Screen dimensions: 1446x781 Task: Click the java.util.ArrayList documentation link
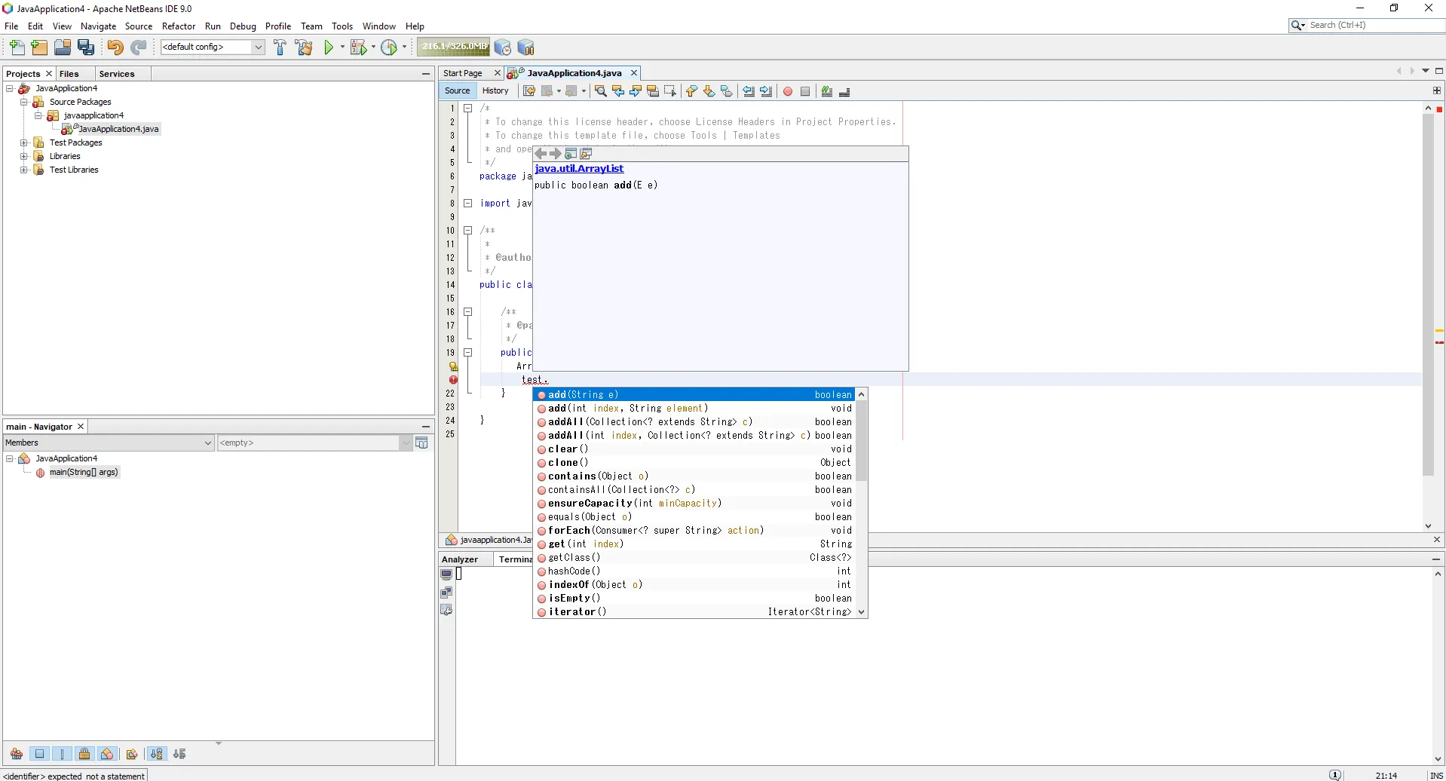point(579,169)
